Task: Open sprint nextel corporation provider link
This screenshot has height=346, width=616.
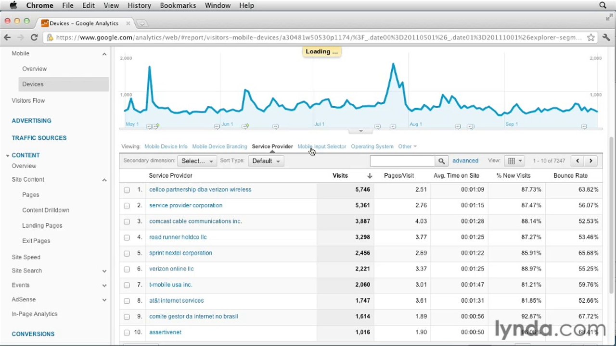Action: tap(180, 253)
